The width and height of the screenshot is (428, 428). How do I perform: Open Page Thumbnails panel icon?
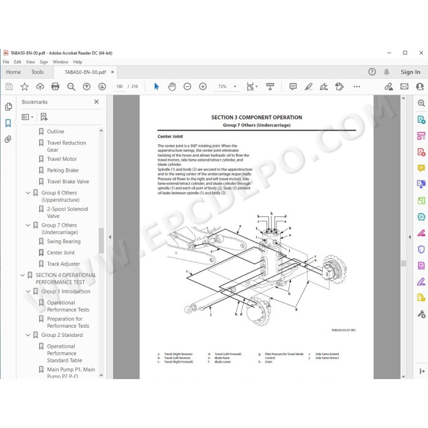point(9,106)
